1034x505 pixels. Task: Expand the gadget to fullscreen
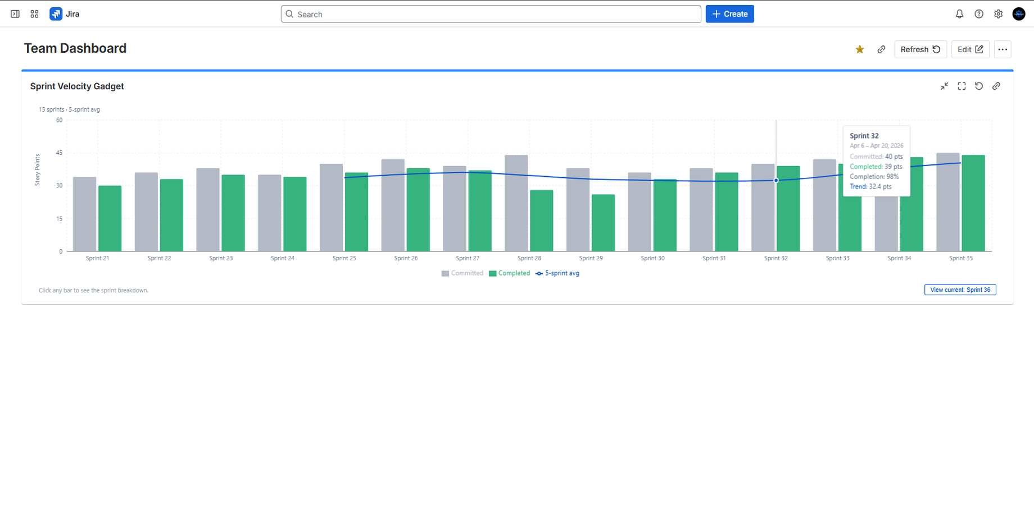[x=962, y=86]
